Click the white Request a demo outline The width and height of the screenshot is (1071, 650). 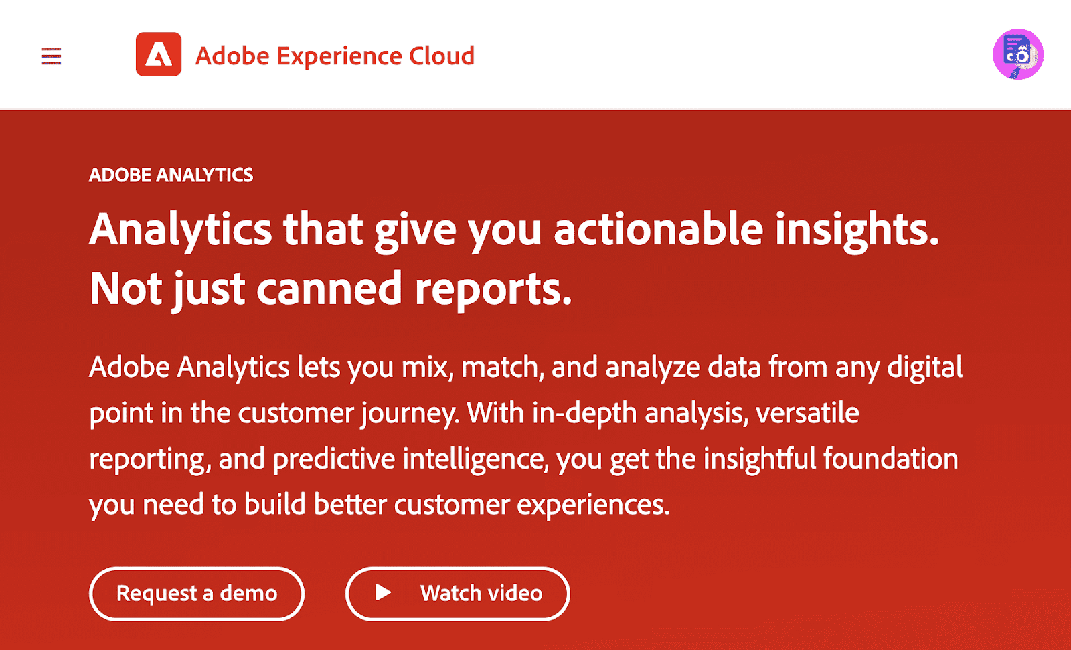(x=196, y=593)
